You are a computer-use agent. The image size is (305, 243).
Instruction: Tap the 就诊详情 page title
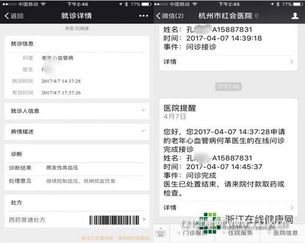pos(76,16)
